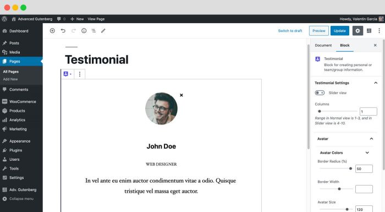Screen dimensions: 385x212
Task: Click the name John Doe
Action: point(161,146)
